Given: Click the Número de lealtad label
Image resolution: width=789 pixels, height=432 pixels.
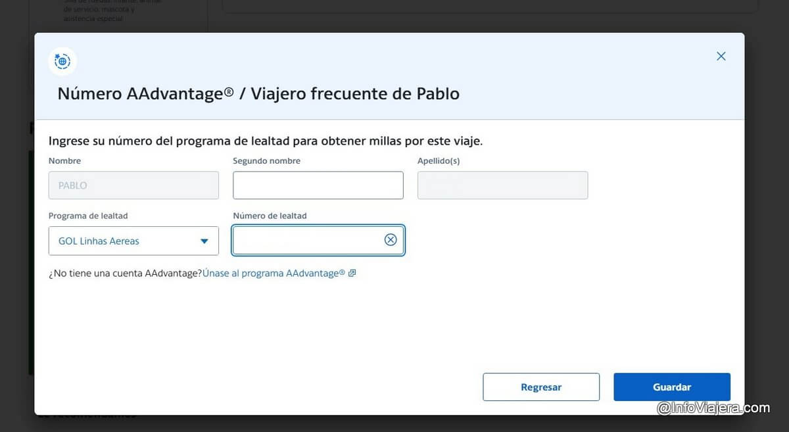Looking at the screenshot, I should coord(270,216).
